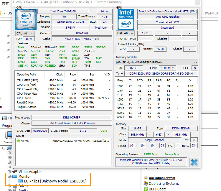221x191 pixels.
Task: Click the green check icon next to UEFI Boot:
Action: 146,189
